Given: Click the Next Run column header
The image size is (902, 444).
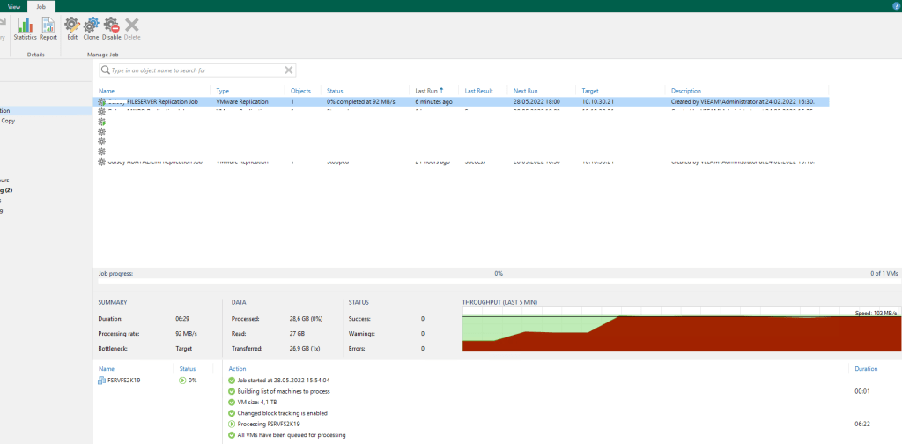Looking at the screenshot, I should [526, 91].
